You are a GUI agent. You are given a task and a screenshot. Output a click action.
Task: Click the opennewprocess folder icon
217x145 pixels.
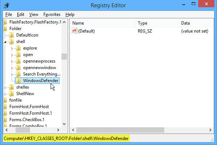tap(18, 61)
